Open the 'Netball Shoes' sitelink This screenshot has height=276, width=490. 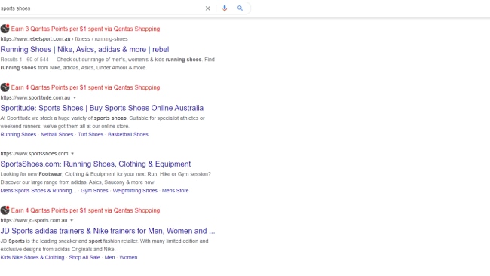[57, 135]
